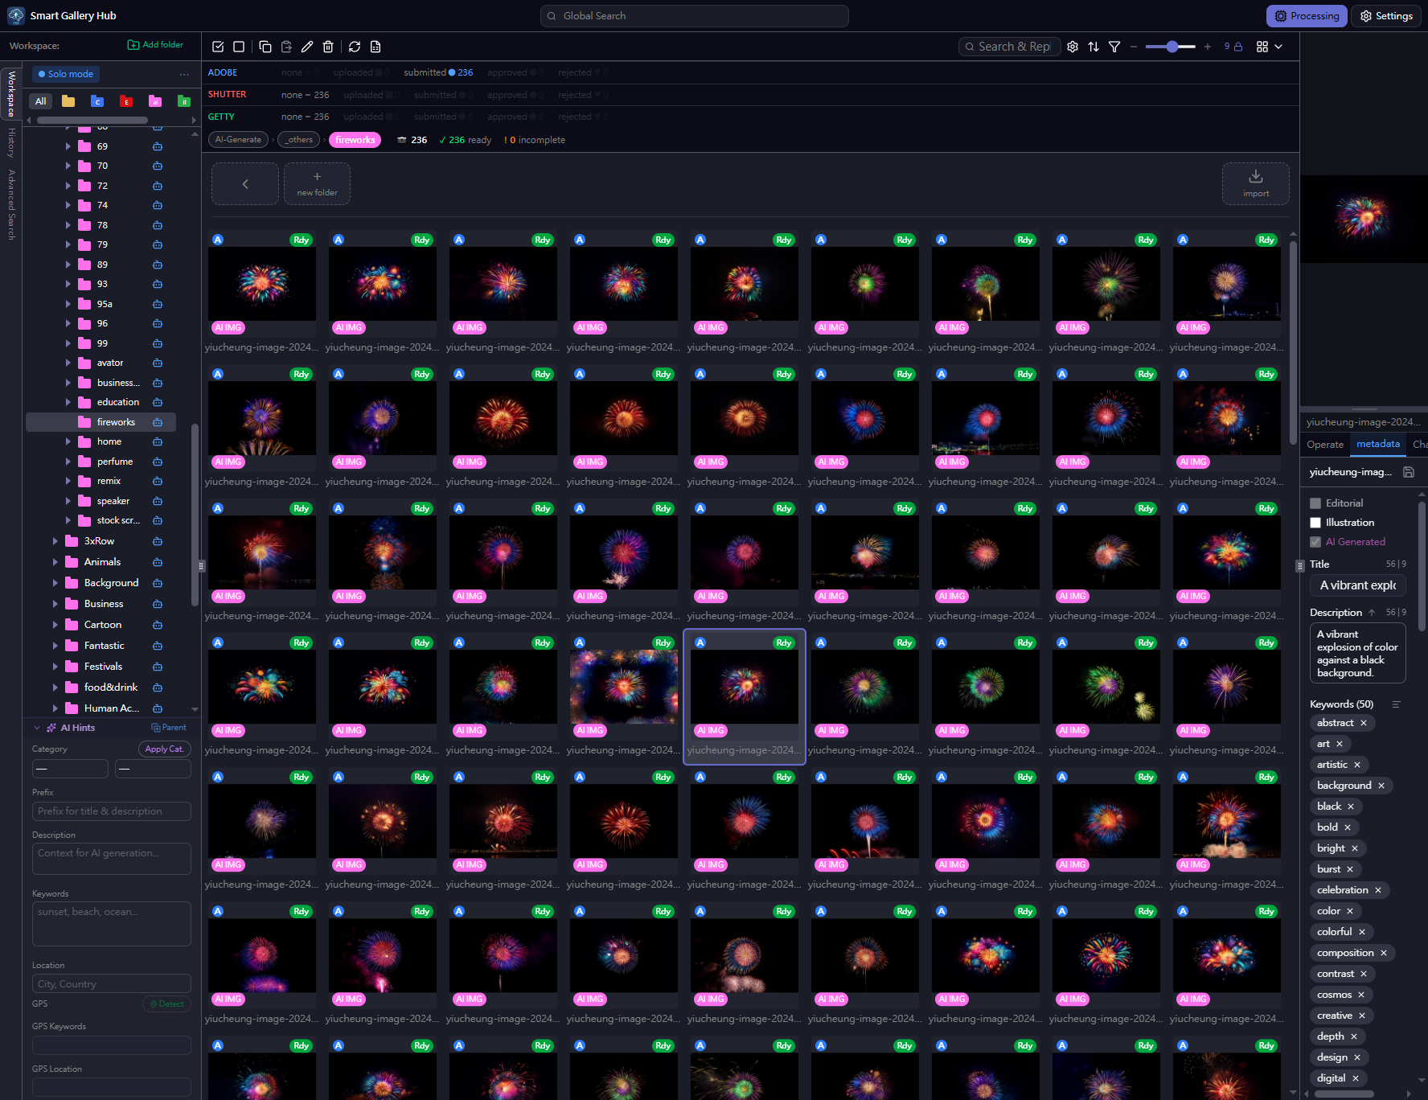Click the select all checkbox icon in toolbar
The height and width of the screenshot is (1100, 1428).
[218, 47]
